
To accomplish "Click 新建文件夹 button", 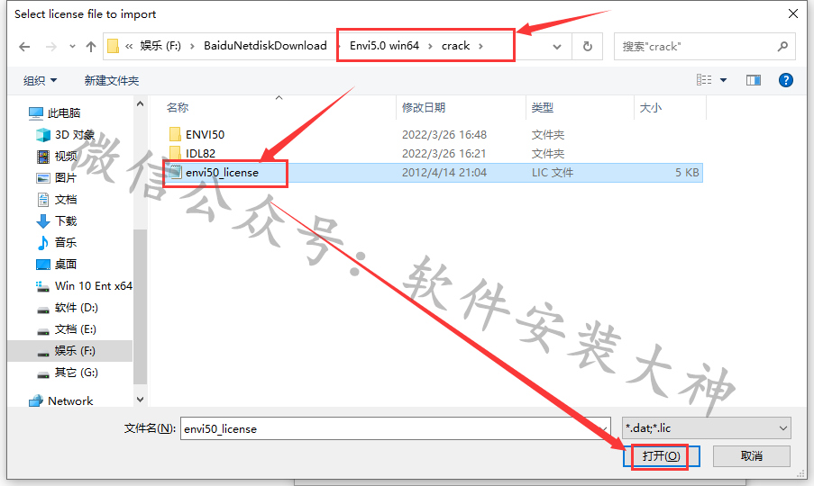I will pos(112,80).
